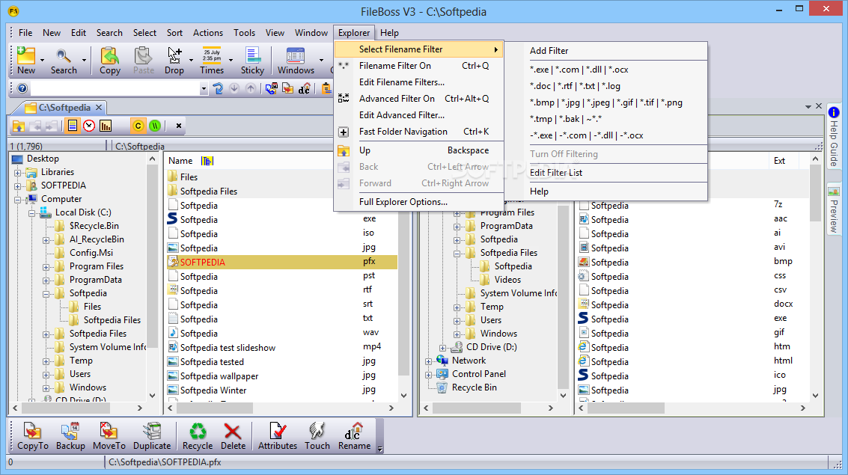Click the CopyTo button in bottom toolbar
The width and height of the screenshot is (848, 475).
pyautogui.click(x=32, y=436)
